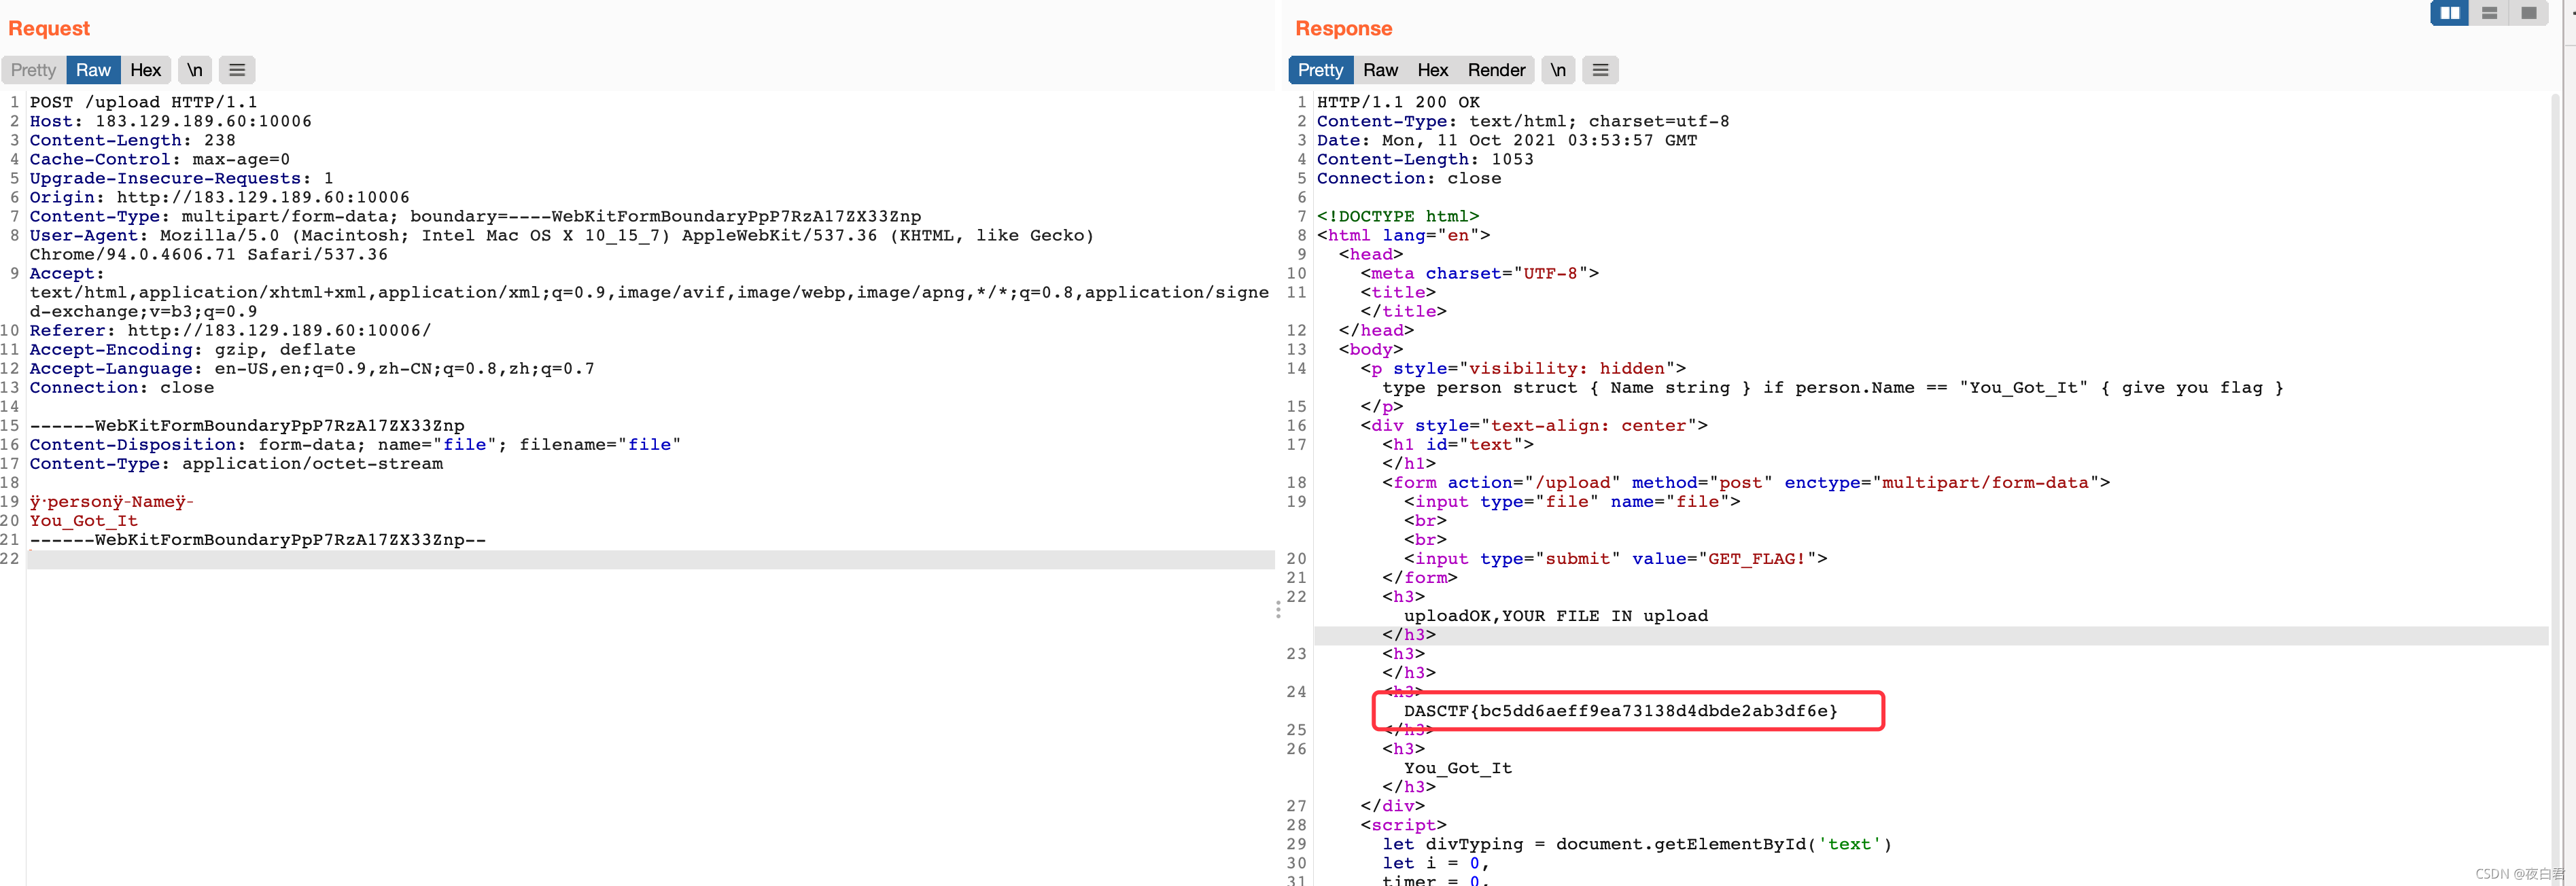Click the request multipart Content-Type boundary header
Image resolution: width=2576 pixels, height=886 pixels.
(475, 216)
